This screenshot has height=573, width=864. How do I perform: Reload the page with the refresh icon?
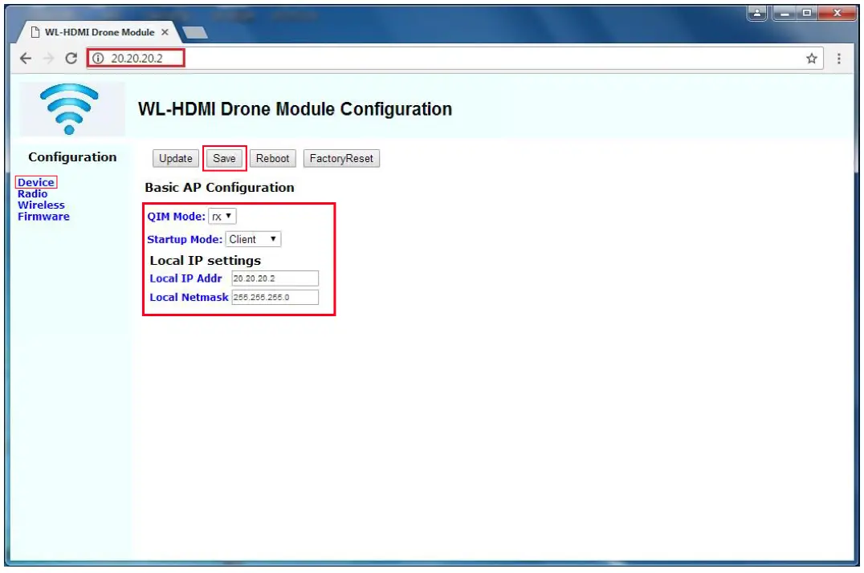pyautogui.click(x=71, y=59)
